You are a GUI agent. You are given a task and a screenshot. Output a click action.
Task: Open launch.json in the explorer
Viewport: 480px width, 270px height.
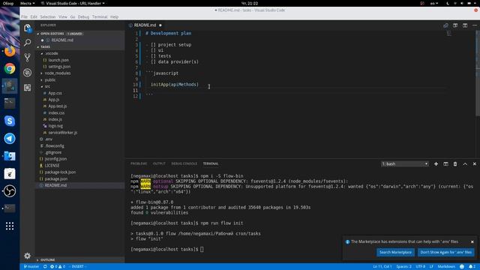(x=58, y=60)
